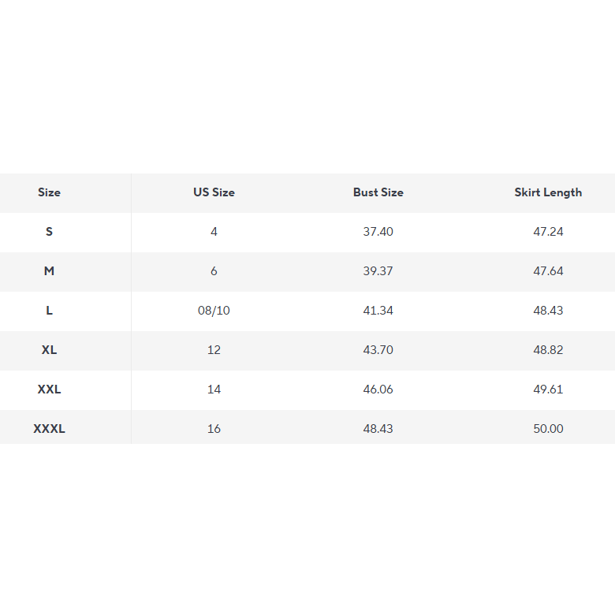615x615 pixels.
Task: Select the XL size row label
Action: coord(49,350)
